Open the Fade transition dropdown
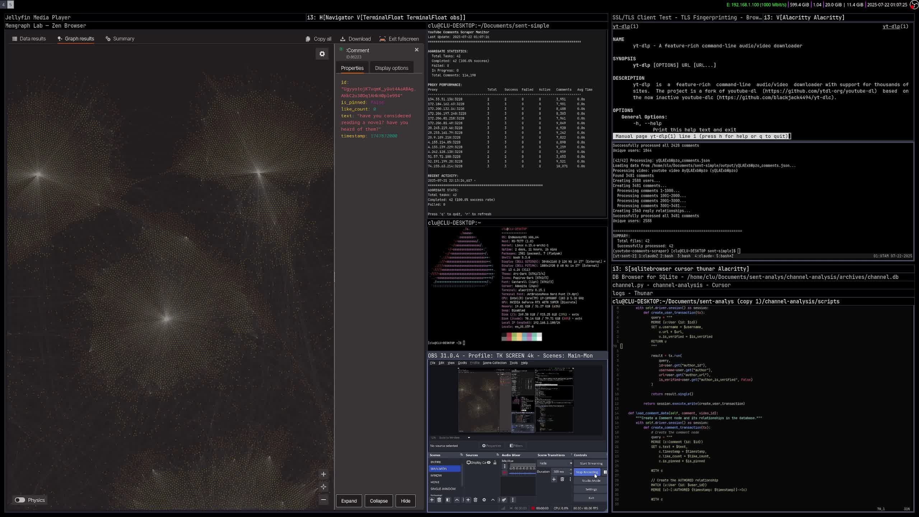The image size is (919, 517). [x=555, y=463]
